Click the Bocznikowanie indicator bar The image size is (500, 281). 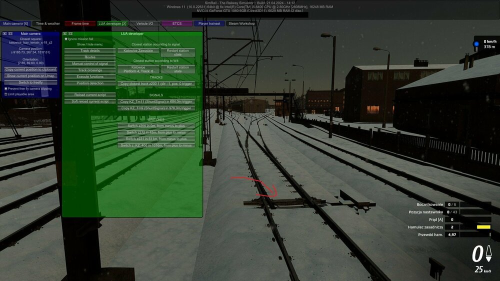click(x=475, y=204)
